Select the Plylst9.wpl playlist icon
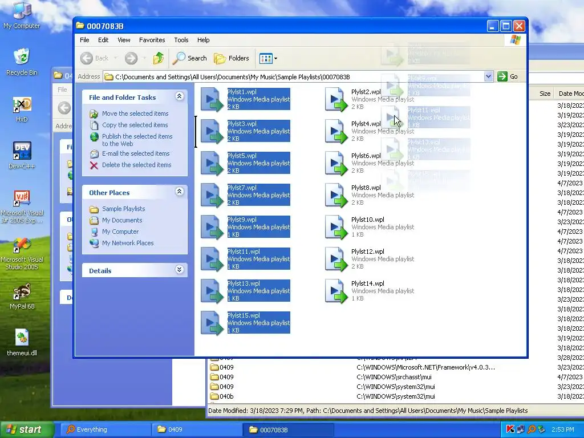Image resolution: width=584 pixels, height=438 pixels. [x=212, y=227]
